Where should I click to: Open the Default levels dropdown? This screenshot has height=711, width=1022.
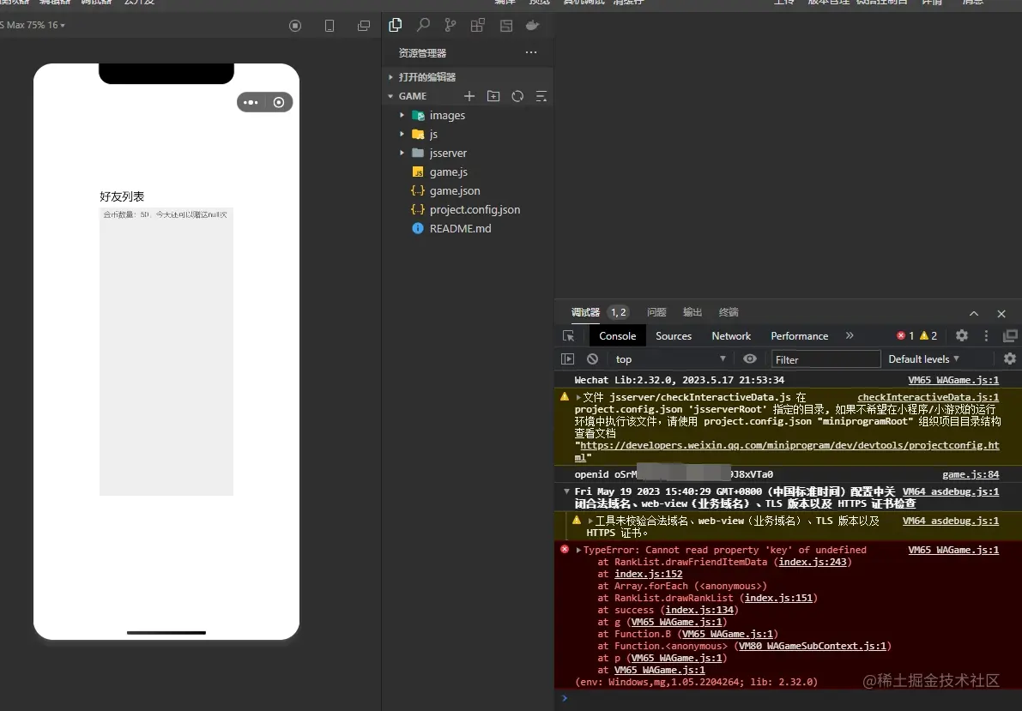click(923, 359)
